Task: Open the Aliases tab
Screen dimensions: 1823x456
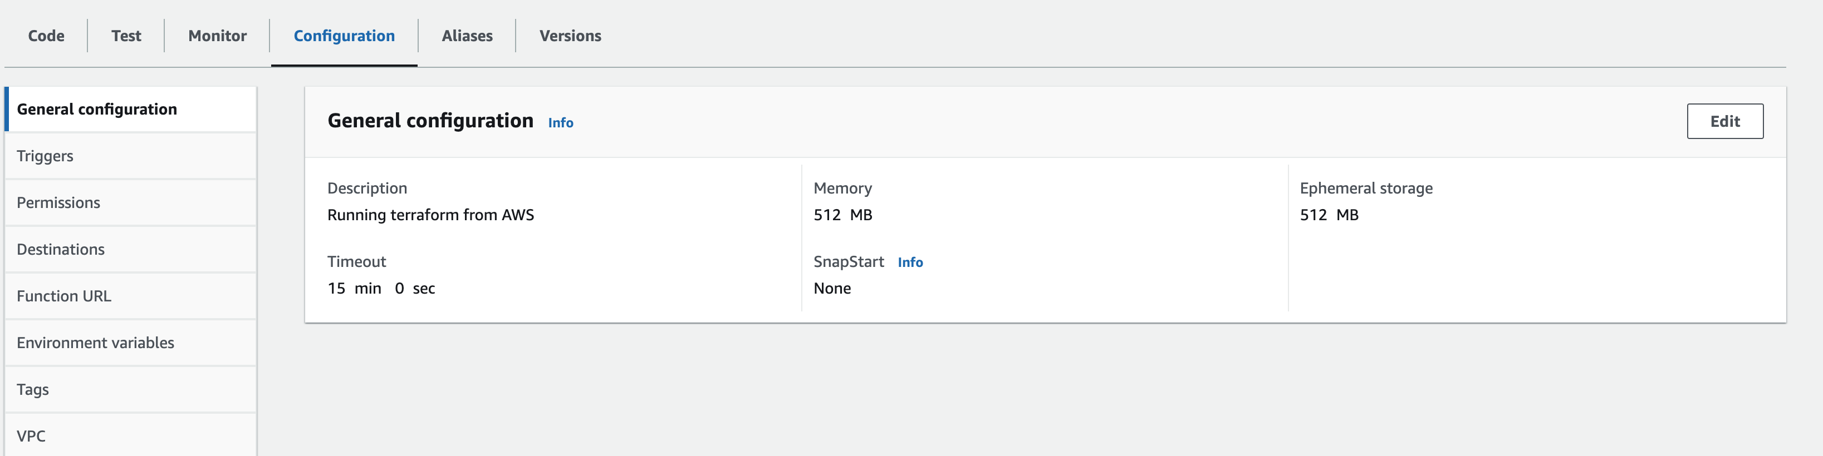Action: pos(467,36)
